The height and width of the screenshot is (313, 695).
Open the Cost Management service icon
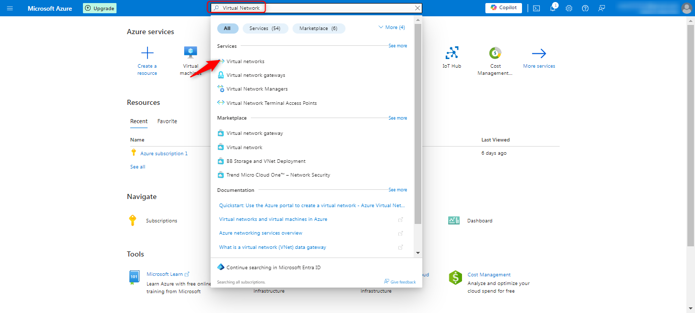(x=496, y=53)
